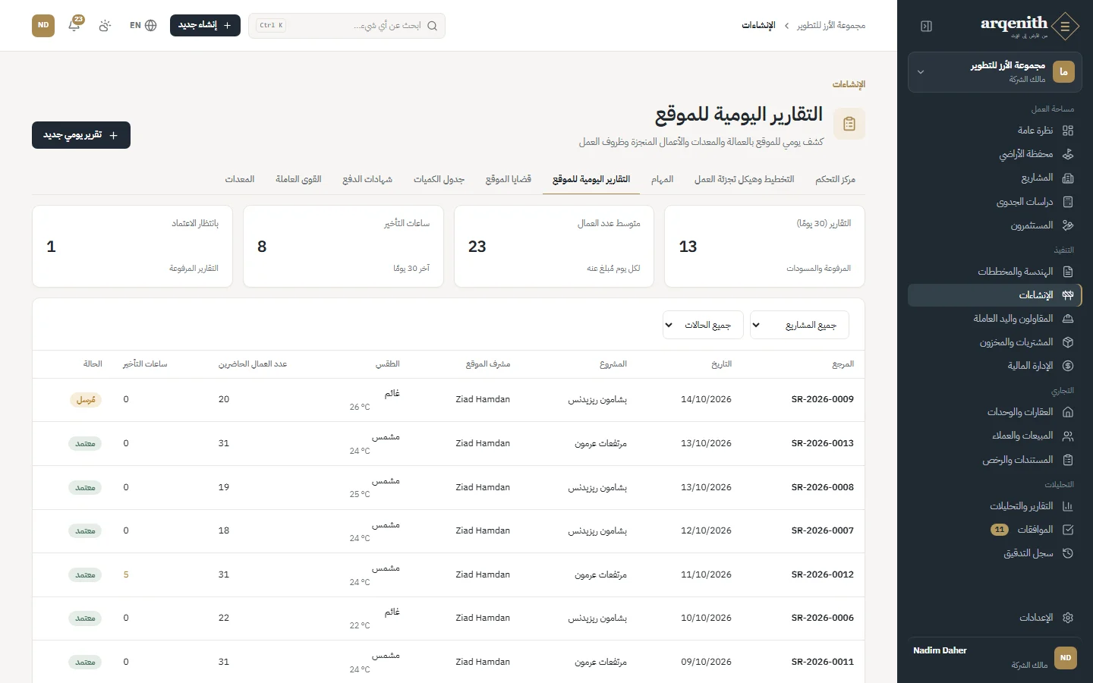Image resolution: width=1093 pixels, height=683 pixels.
Task: Open report SR-2026-0006
Action: click(822, 618)
